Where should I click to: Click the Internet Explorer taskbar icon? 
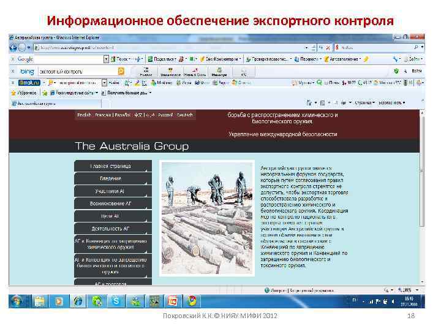click(78, 302)
